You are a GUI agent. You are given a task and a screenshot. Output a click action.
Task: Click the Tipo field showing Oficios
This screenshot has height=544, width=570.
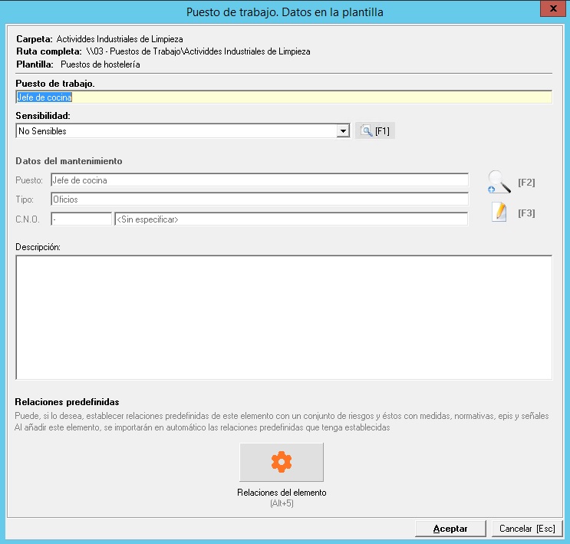259,199
